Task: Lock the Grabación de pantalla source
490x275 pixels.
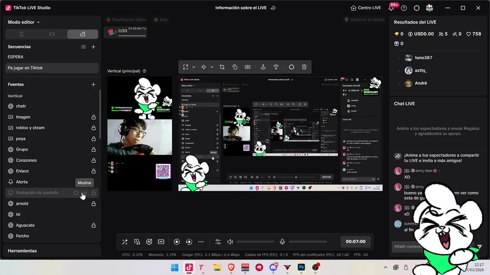Action: pyautogui.click(x=93, y=193)
